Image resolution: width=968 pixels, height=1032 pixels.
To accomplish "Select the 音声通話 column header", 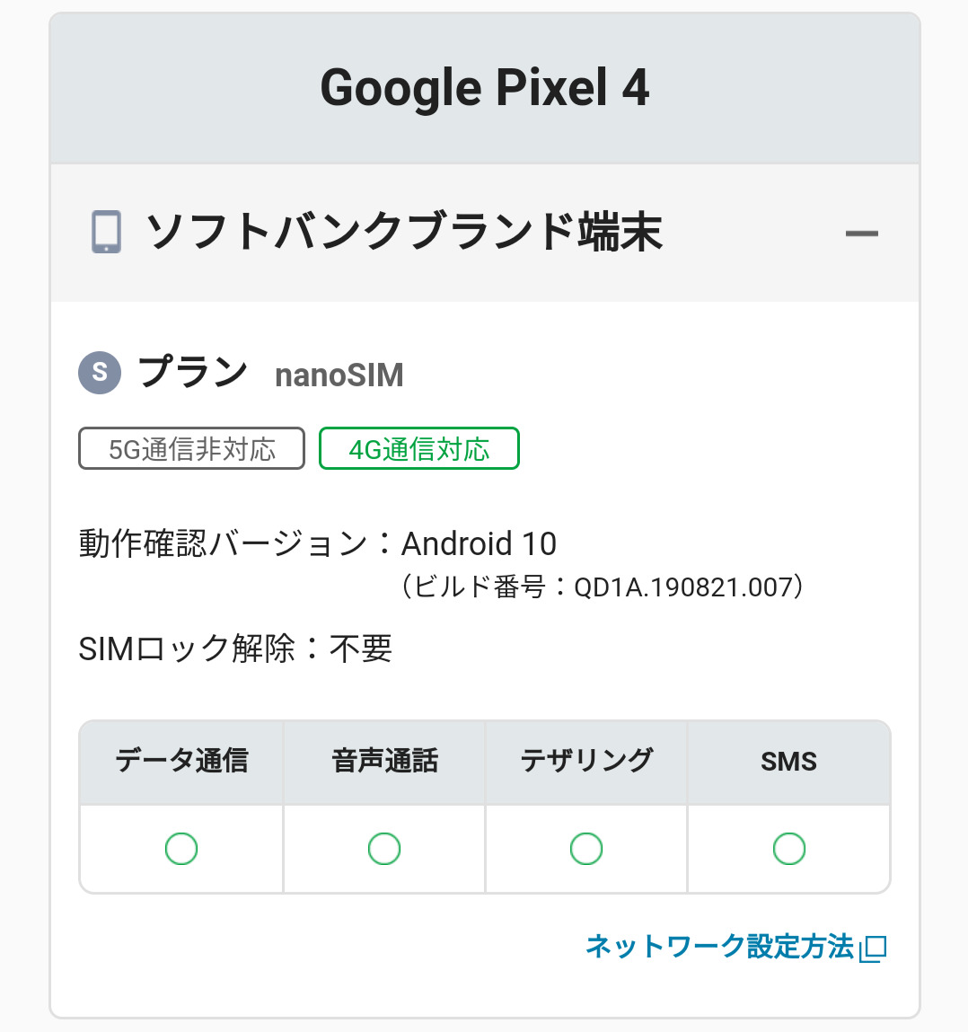I will 384,762.
